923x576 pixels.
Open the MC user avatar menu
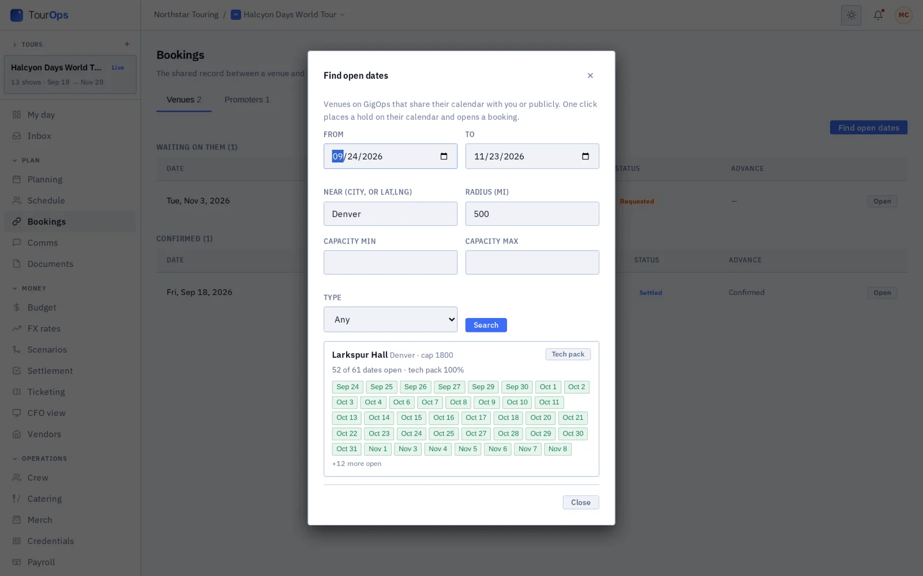[903, 15]
